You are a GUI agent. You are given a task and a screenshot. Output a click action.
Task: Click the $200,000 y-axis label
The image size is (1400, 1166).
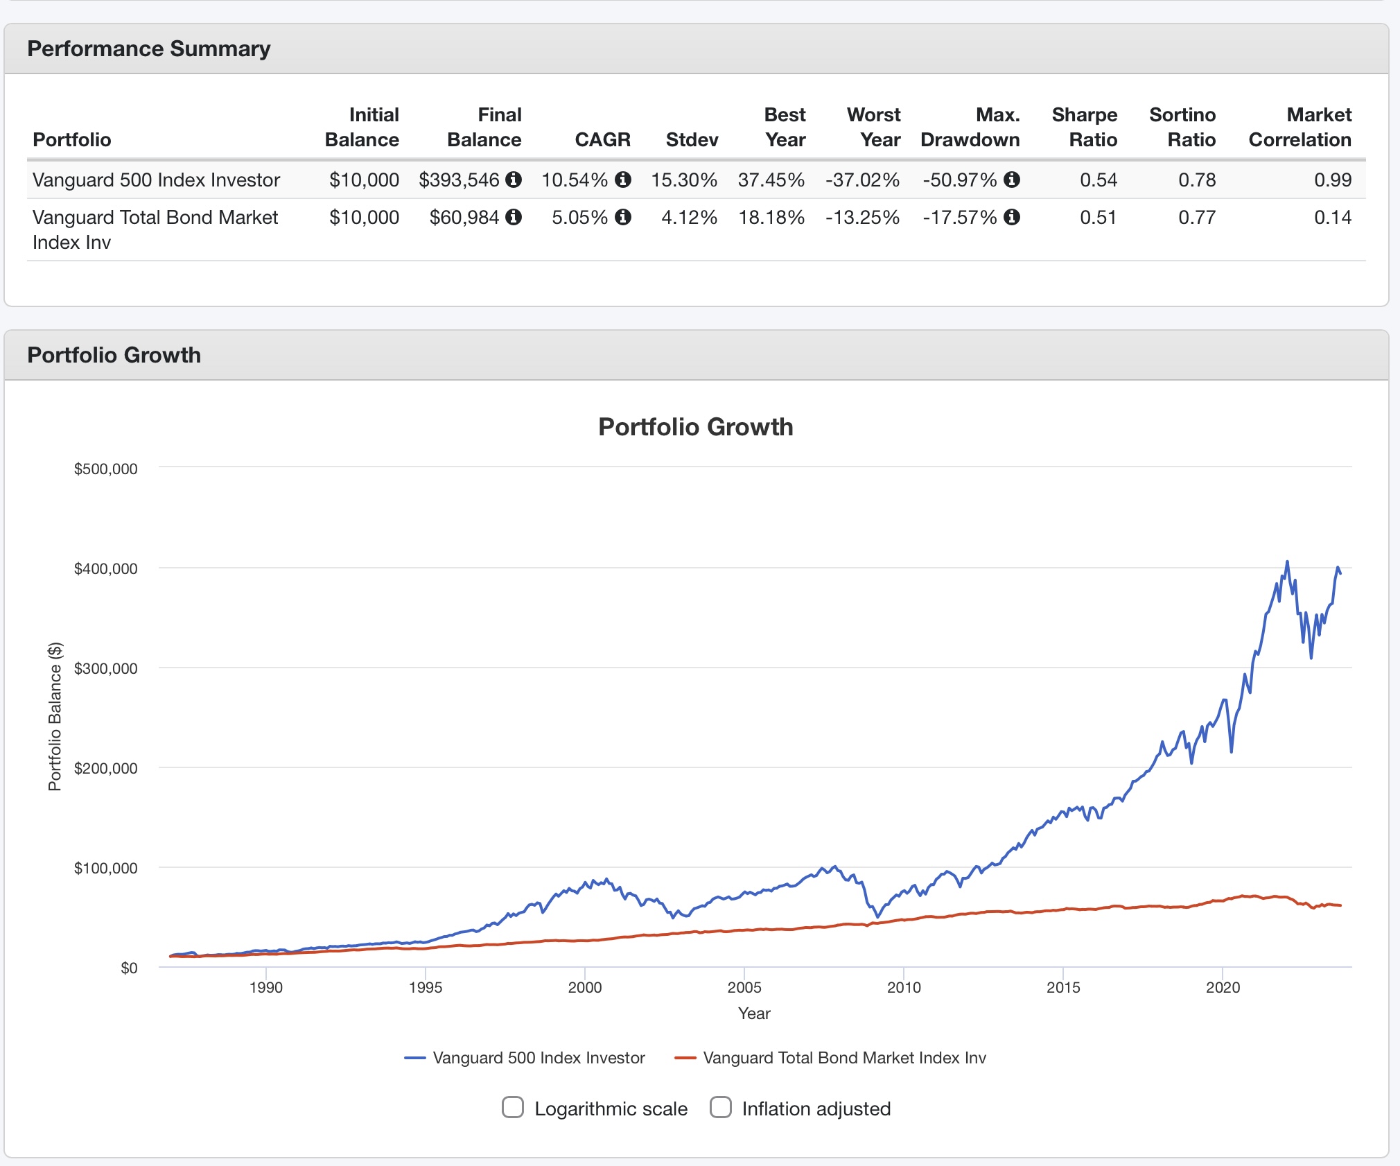106,768
